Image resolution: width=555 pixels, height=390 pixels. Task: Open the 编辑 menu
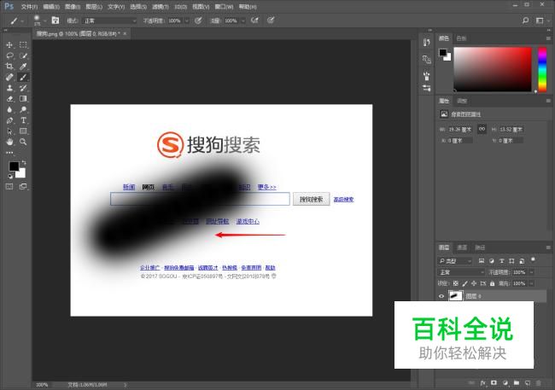click(x=51, y=7)
